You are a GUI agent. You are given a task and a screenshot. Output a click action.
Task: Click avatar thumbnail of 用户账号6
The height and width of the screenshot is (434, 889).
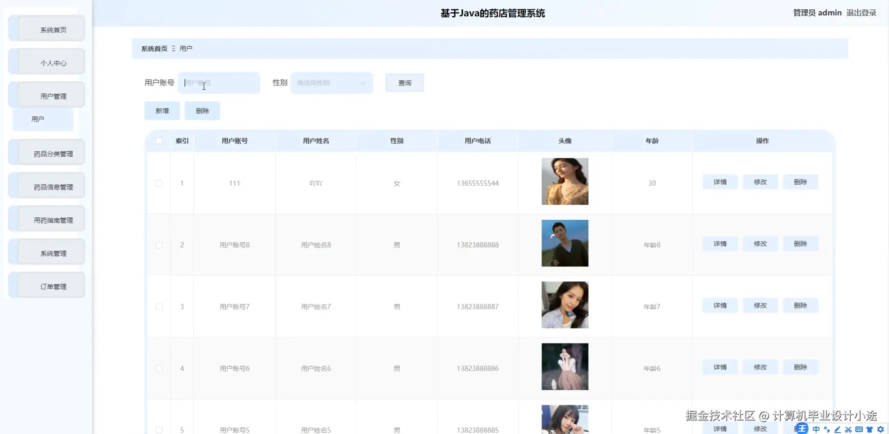click(565, 367)
